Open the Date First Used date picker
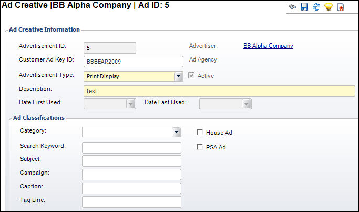 [131, 104]
